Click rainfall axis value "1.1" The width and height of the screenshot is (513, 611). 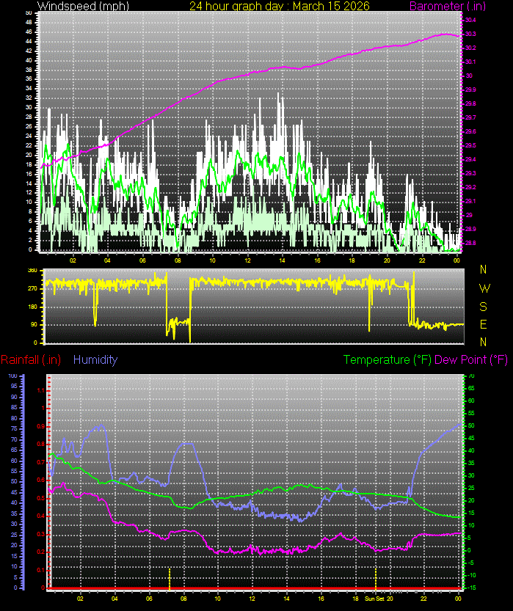pos(41,390)
